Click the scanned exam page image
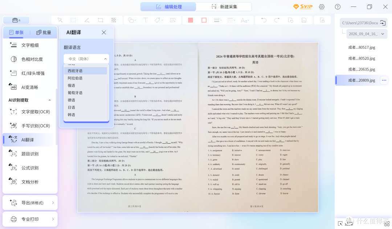The height and width of the screenshot is (229, 392). point(198,127)
